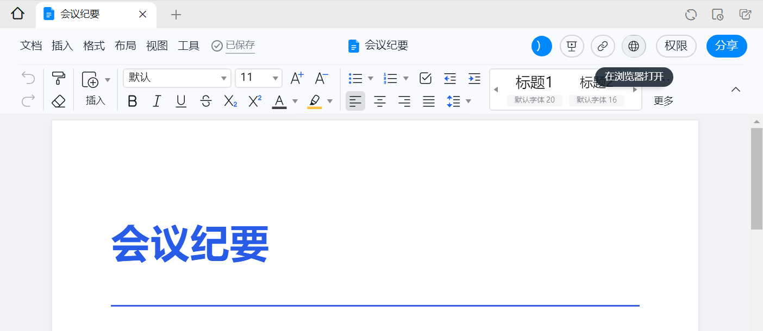Increase paragraph indent
The image size is (763, 331).
click(474, 78)
